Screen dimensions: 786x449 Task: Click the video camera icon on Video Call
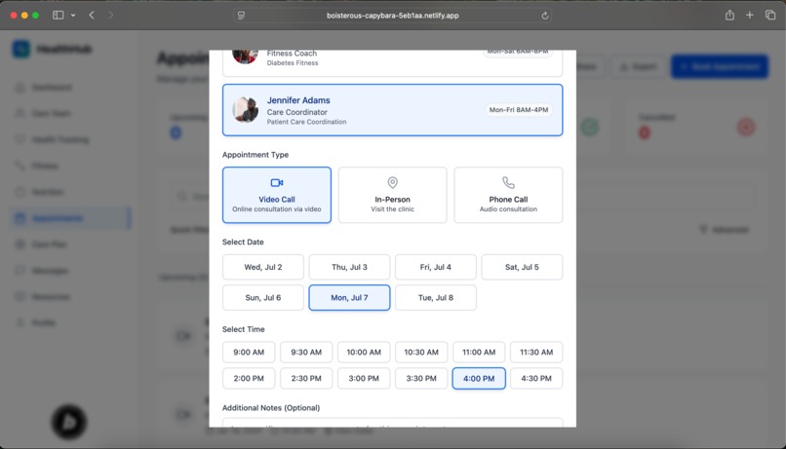(x=277, y=183)
